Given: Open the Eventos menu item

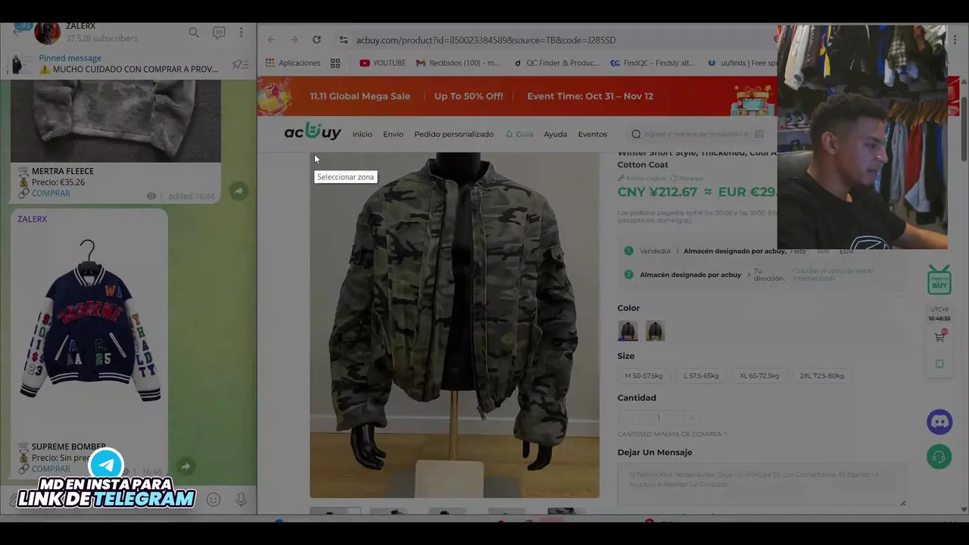Looking at the screenshot, I should coord(592,134).
